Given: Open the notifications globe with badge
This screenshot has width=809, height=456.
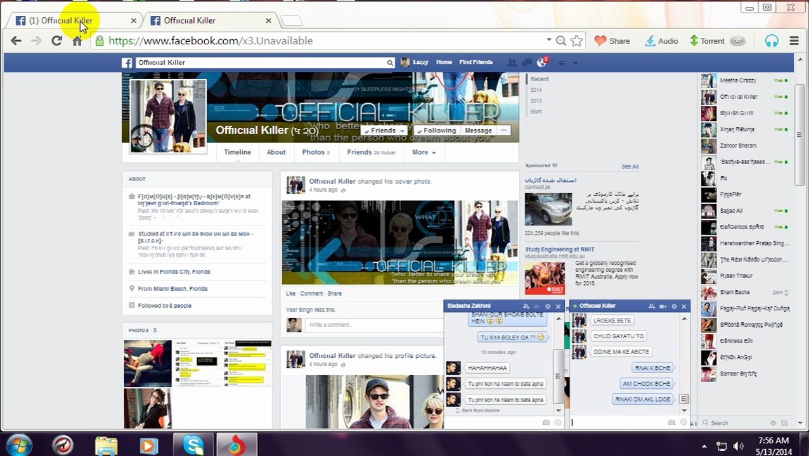Looking at the screenshot, I should [x=541, y=62].
